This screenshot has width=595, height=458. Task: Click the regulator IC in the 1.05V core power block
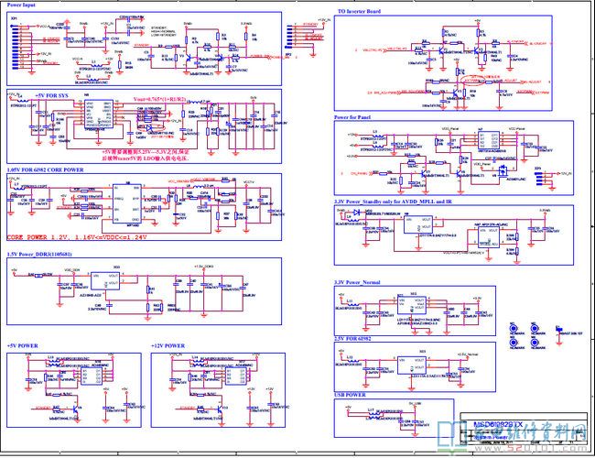pos(126,203)
